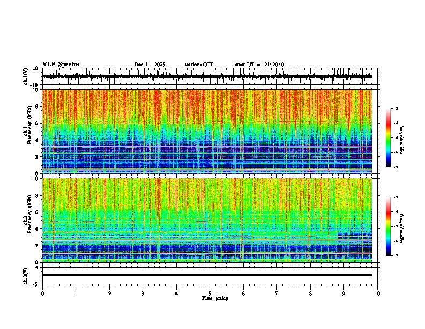The height and width of the screenshot is (329, 425).
Task: Click the "VLF Spectra" title text
Action: pos(61,65)
